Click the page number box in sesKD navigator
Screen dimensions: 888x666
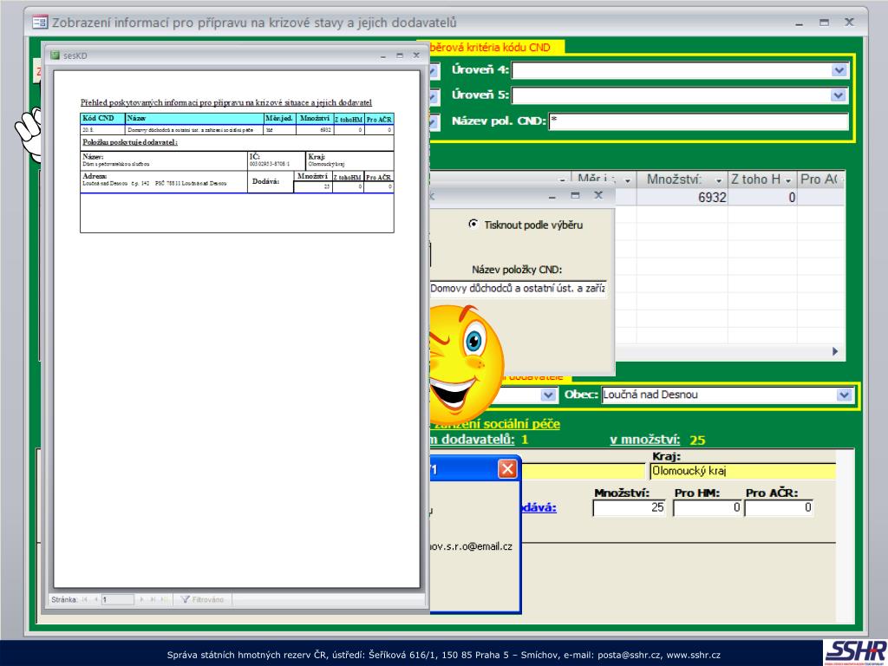(x=118, y=599)
